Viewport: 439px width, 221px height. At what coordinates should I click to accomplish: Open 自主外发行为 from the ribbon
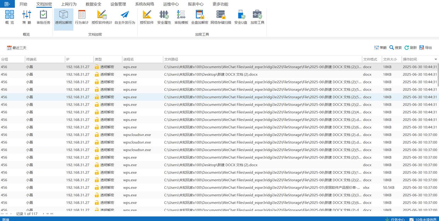tap(125, 17)
